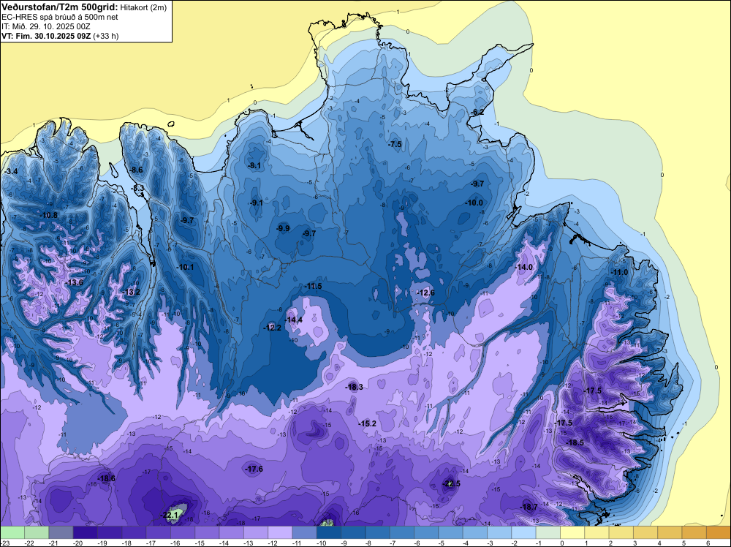
Task: Click the -13.6 temperature label
Action: tap(75, 282)
